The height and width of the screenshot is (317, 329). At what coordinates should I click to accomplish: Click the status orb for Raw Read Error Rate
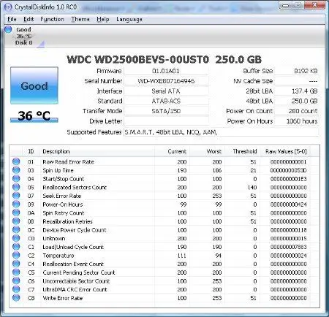pyautogui.click(x=16, y=161)
